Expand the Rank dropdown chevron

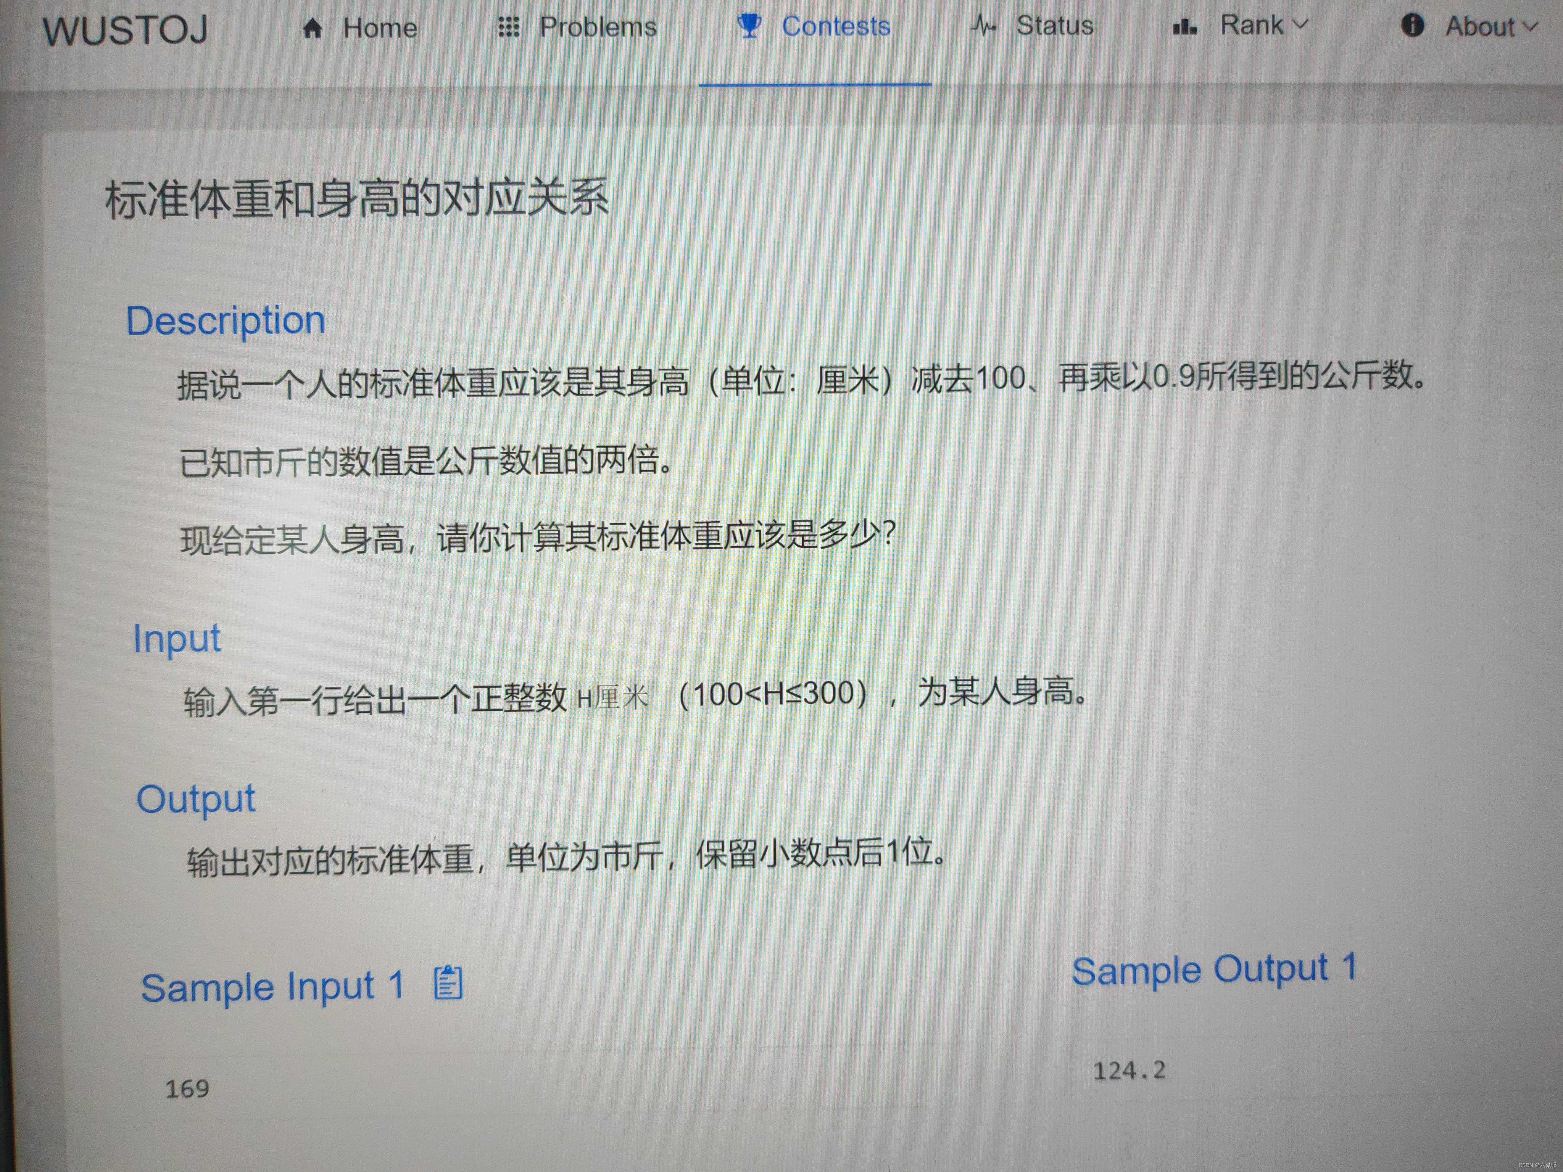(1300, 25)
